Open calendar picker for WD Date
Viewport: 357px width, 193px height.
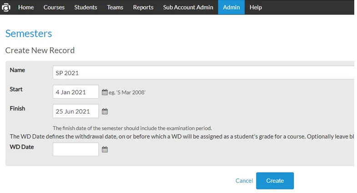point(105,149)
